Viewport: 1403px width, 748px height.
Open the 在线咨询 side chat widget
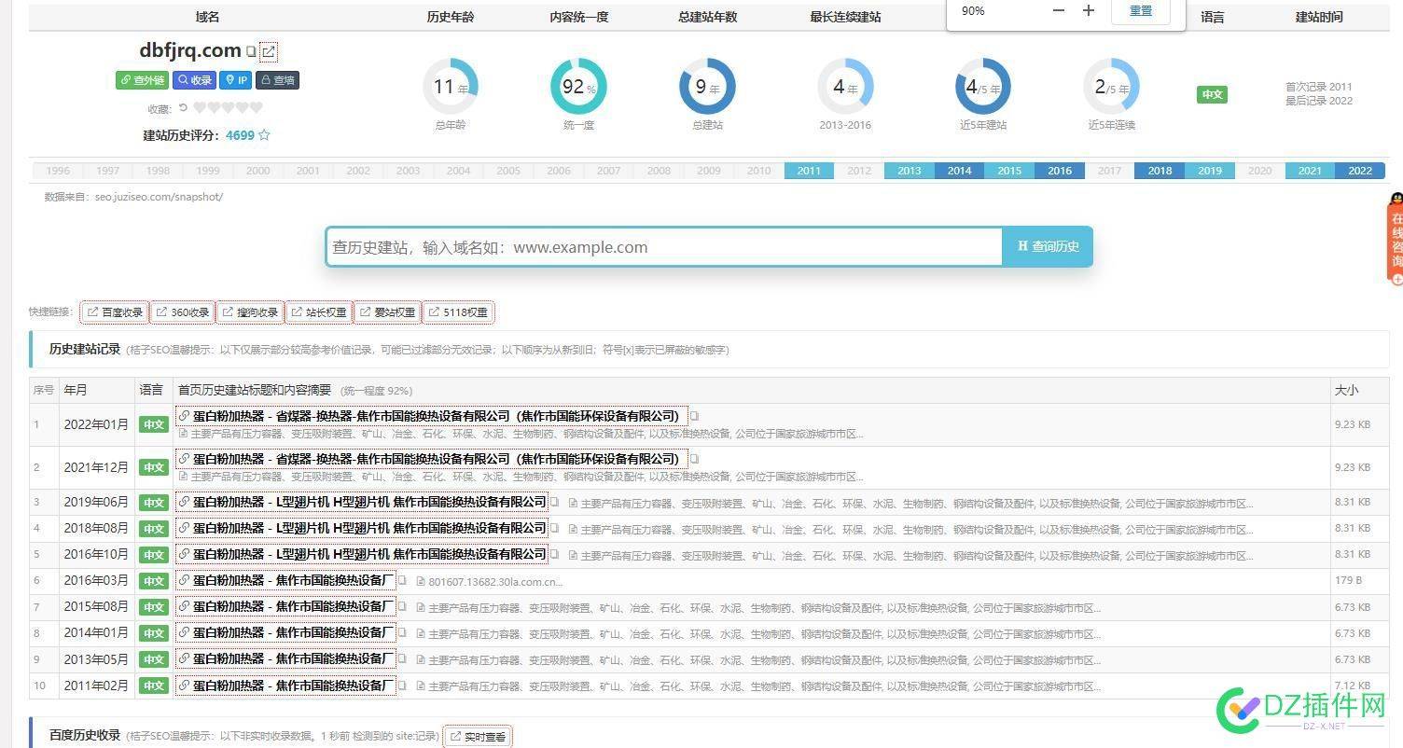click(x=1396, y=238)
